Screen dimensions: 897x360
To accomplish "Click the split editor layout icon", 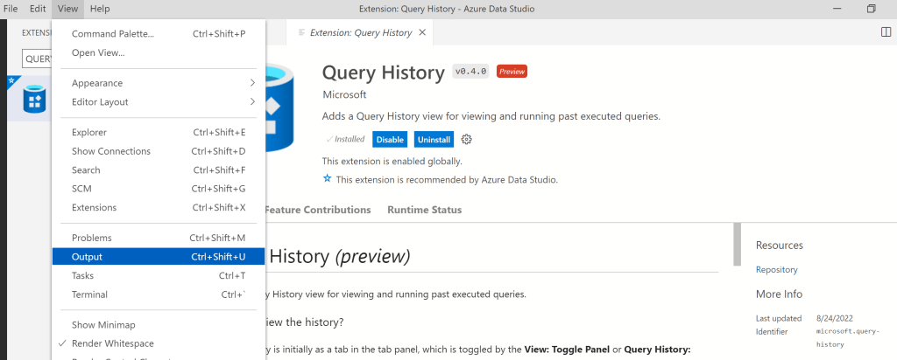I will tap(885, 32).
